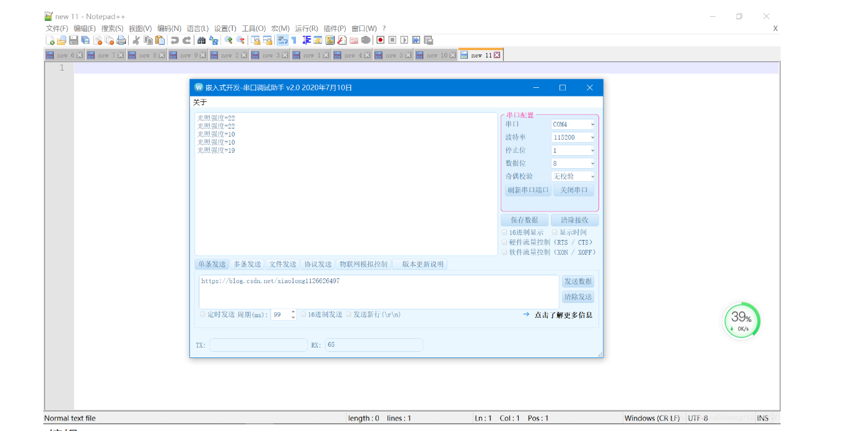Open file via Notepad++ toolbar folder icon
The width and height of the screenshot is (843, 431).
click(61, 40)
